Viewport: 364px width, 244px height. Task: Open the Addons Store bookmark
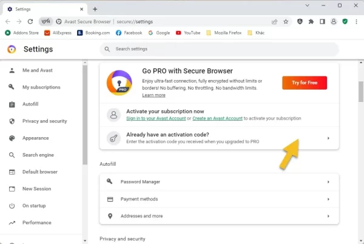click(x=22, y=33)
